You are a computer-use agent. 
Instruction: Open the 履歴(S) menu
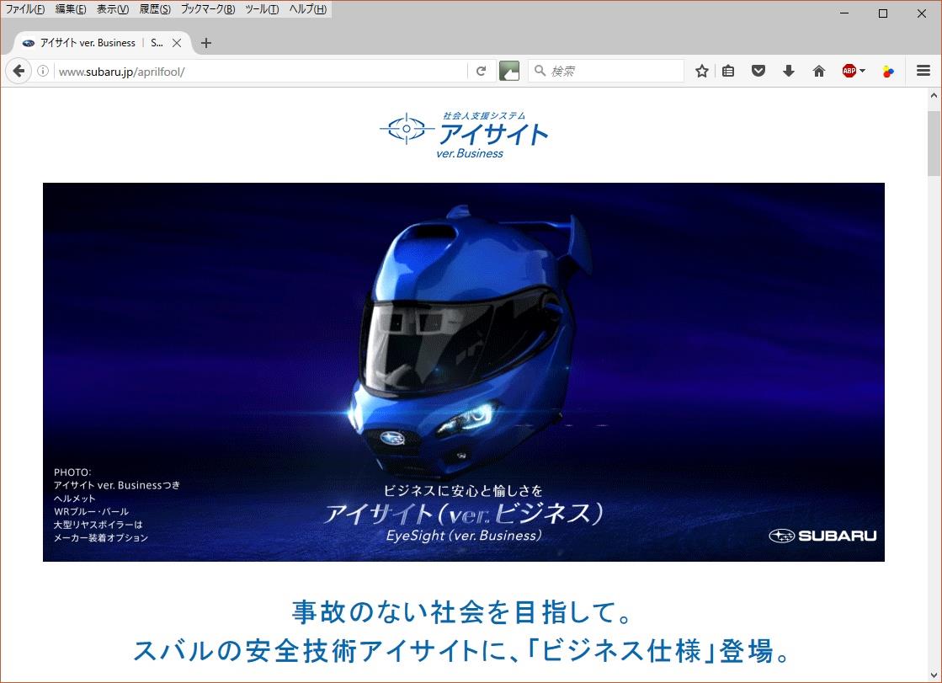click(x=155, y=9)
